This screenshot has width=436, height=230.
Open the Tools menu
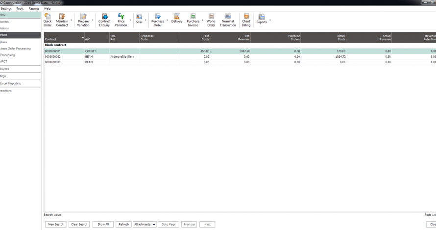click(x=20, y=9)
